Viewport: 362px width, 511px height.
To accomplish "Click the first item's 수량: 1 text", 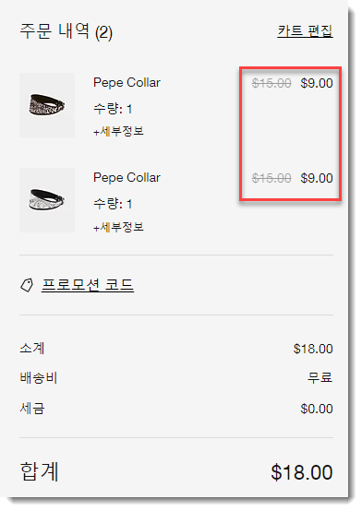I will click(113, 109).
